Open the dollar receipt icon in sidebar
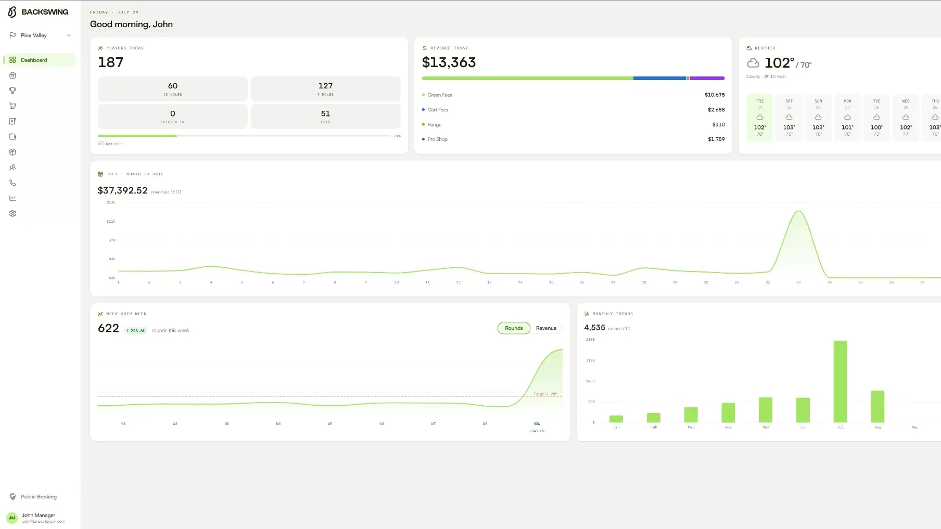The image size is (941, 529). click(12, 121)
